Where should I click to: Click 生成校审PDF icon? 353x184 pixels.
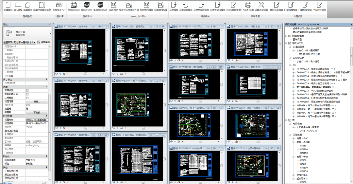click(59, 6)
